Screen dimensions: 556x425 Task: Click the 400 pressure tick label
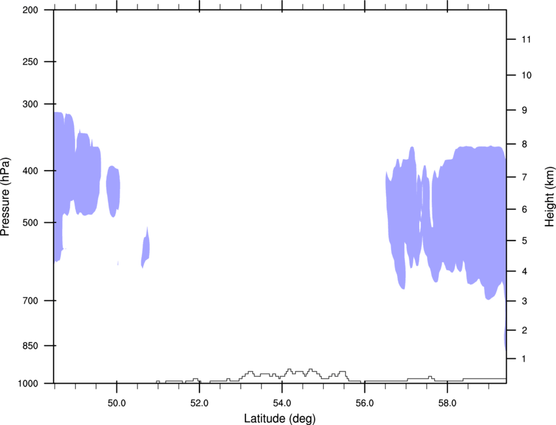click(x=31, y=171)
